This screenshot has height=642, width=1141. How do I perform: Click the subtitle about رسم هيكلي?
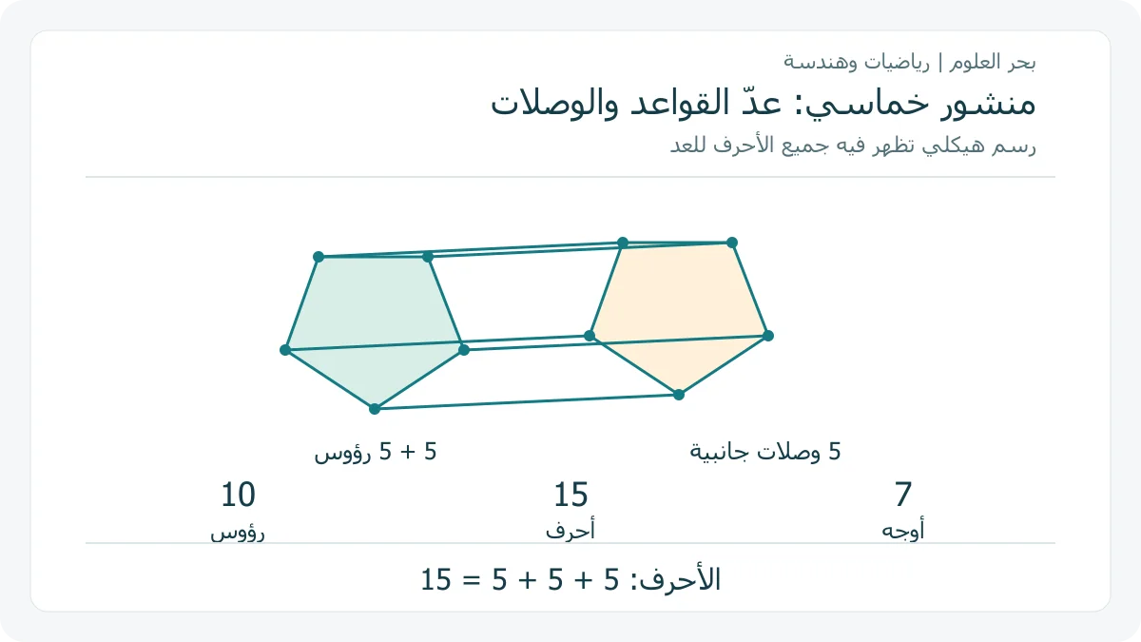coord(853,146)
